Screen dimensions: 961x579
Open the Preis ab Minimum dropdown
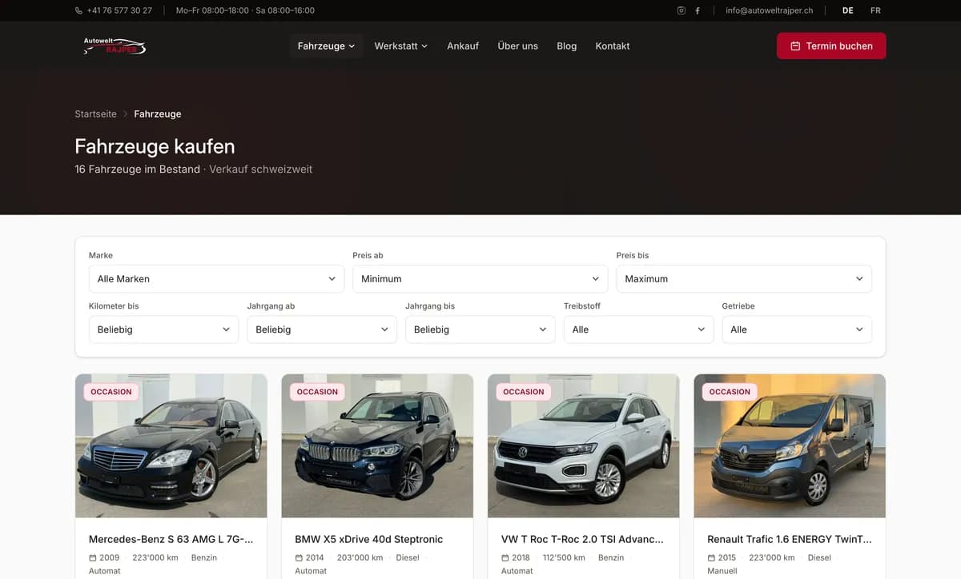(x=480, y=279)
